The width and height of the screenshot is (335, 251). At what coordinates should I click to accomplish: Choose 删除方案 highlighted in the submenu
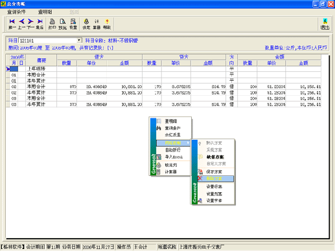[x=216, y=179]
